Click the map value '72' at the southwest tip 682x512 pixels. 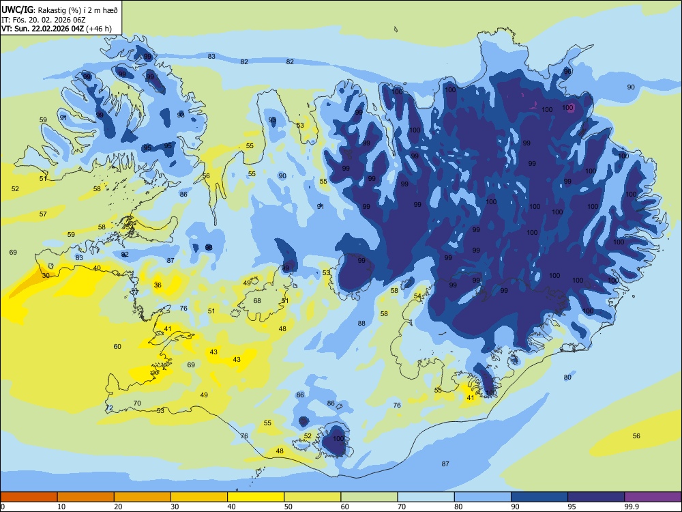109,408
